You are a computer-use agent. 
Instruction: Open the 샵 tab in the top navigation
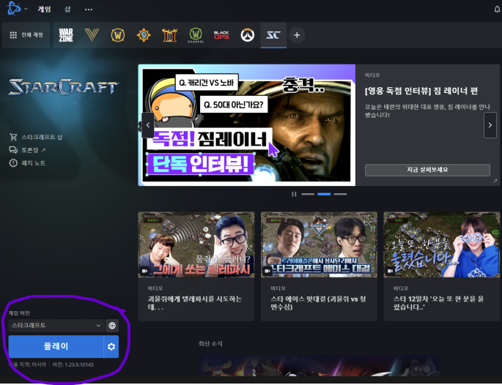pyautogui.click(x=67, y=10)
